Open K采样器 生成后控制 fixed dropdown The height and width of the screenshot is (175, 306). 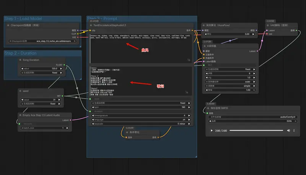click(x=230, y=69)
